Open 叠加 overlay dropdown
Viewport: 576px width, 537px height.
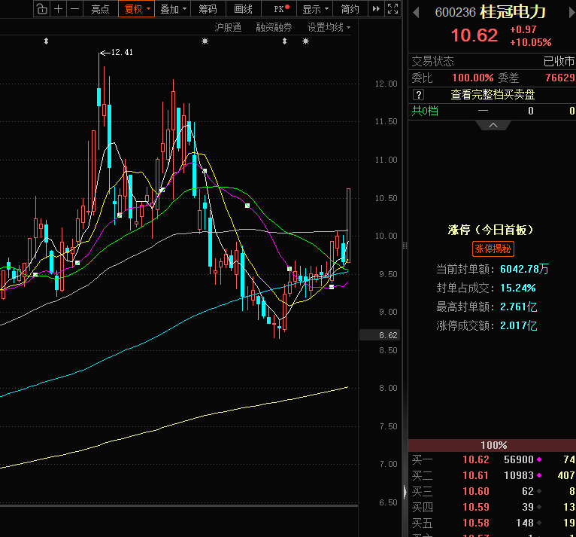[x=173, y=9]
